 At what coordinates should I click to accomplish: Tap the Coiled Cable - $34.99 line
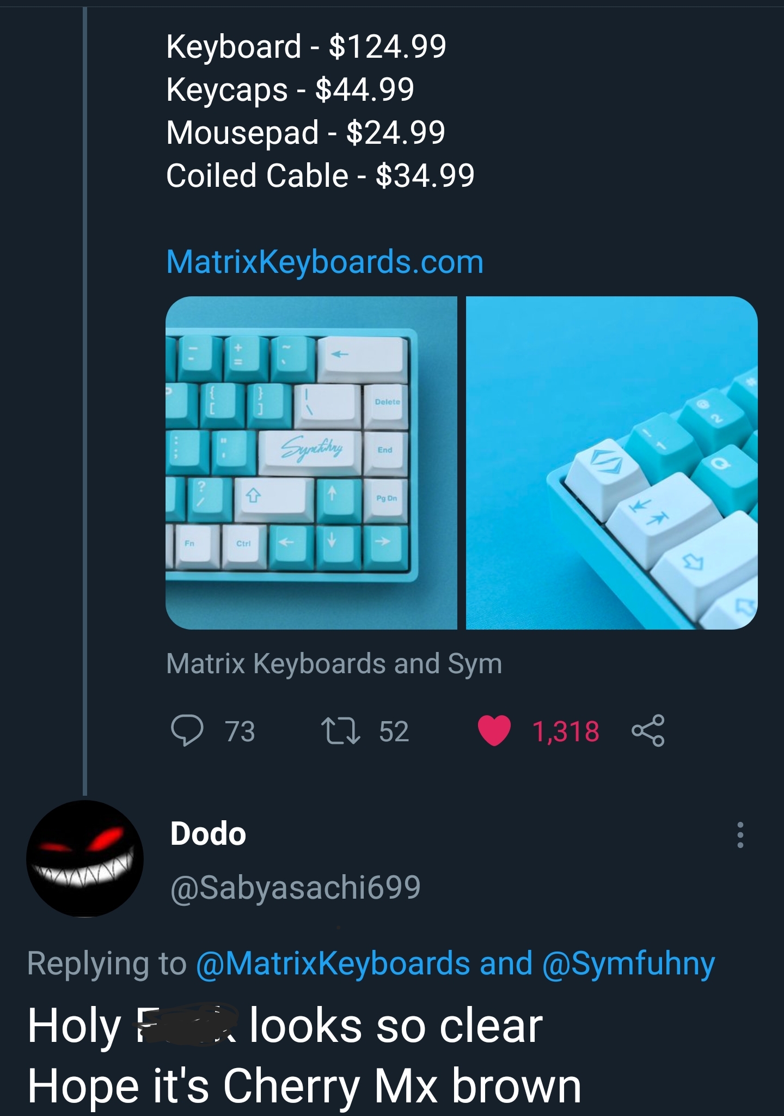click(x=320, y=175)
